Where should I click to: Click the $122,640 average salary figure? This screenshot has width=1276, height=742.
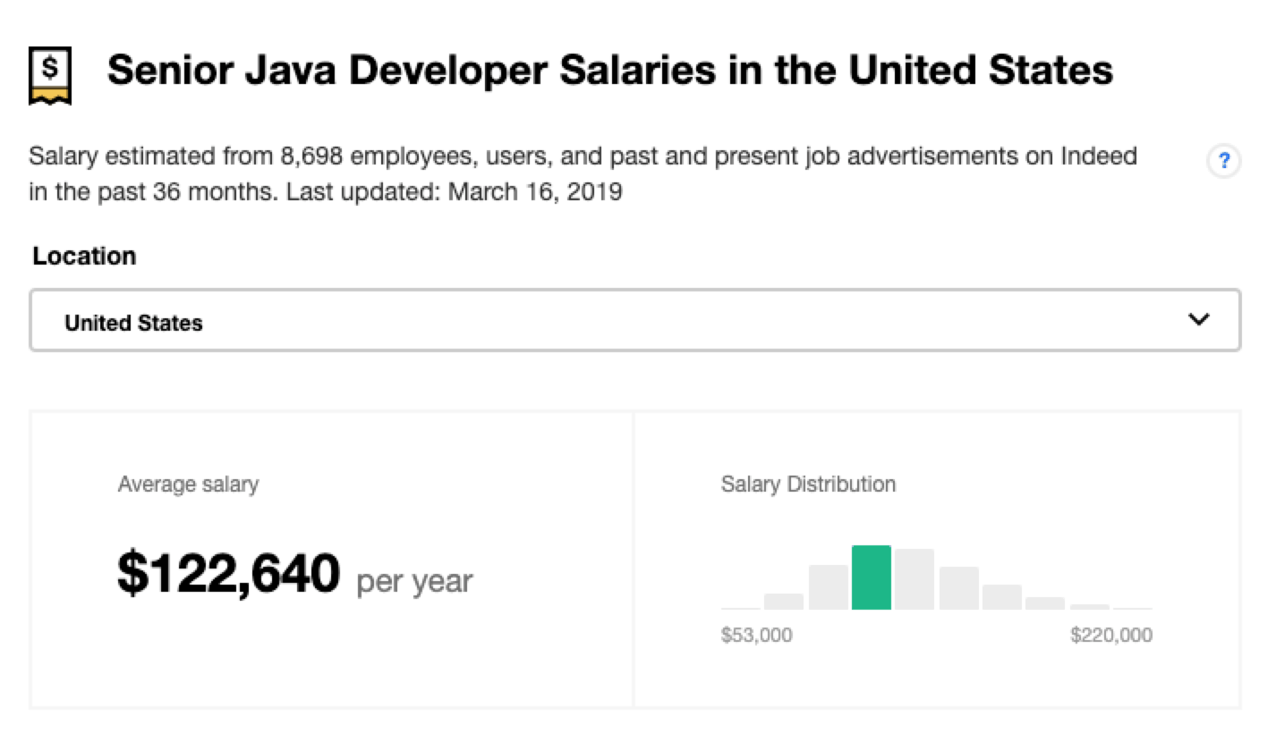(x=229, y=574)
